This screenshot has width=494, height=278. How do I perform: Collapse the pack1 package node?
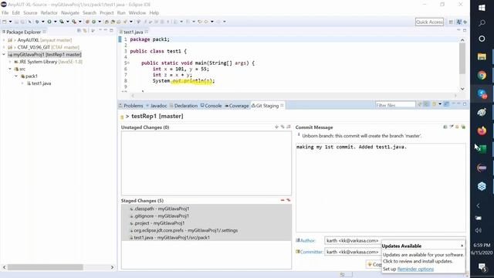click(x=16, y=76)
